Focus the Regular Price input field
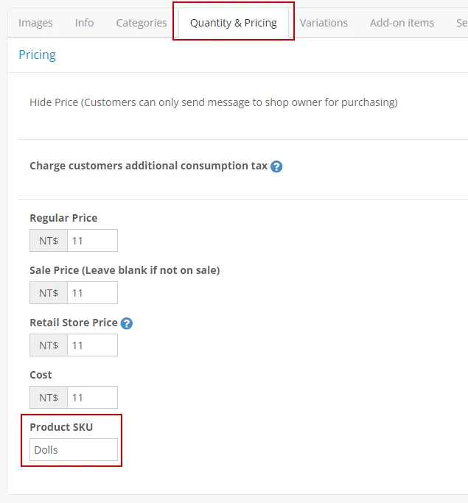This screenshot has width=468, height=503. point(92,241)
